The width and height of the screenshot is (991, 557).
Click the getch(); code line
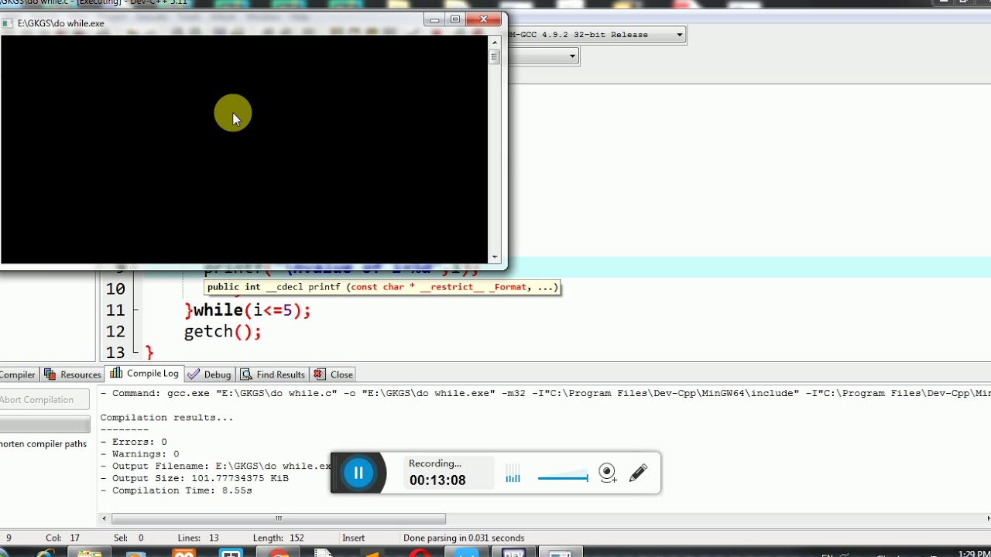coord(222,331)
